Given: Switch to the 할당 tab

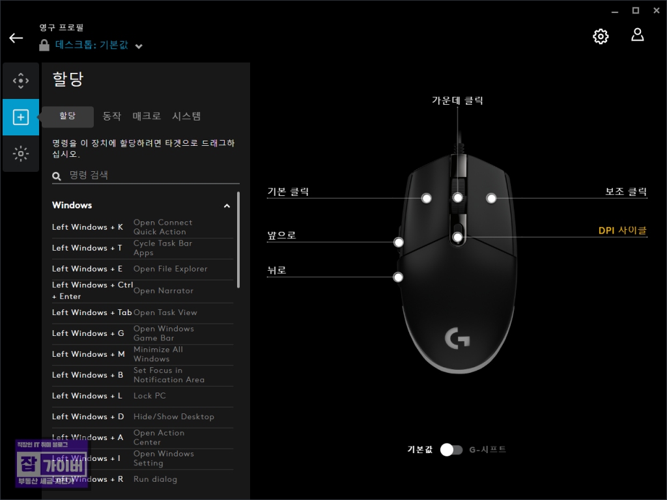Looking at the screenshot, I should click(x=68, y=116).
